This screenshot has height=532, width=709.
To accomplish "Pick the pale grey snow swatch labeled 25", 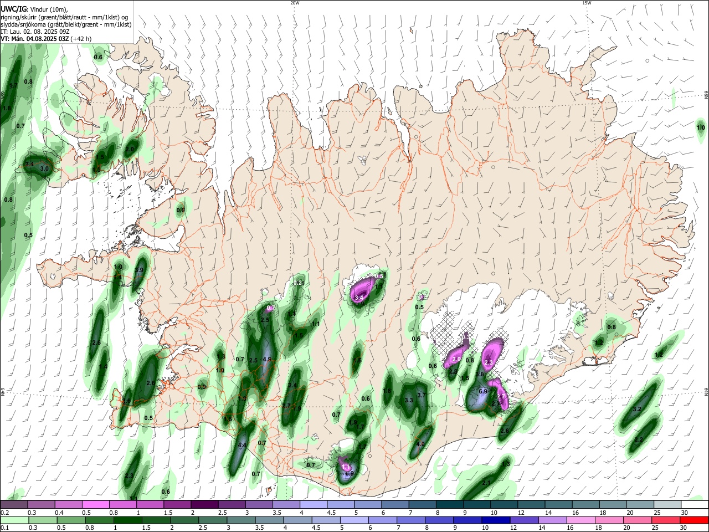I will pos(667,504).
